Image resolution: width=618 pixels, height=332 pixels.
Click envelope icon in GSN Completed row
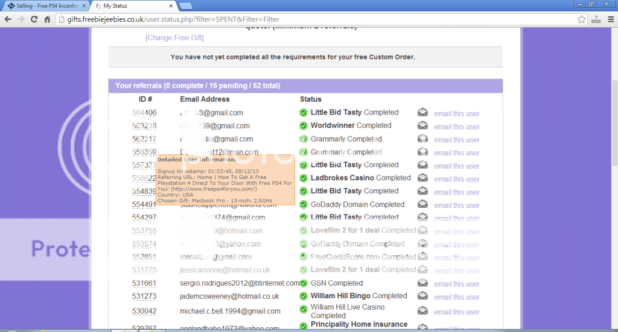422,283
